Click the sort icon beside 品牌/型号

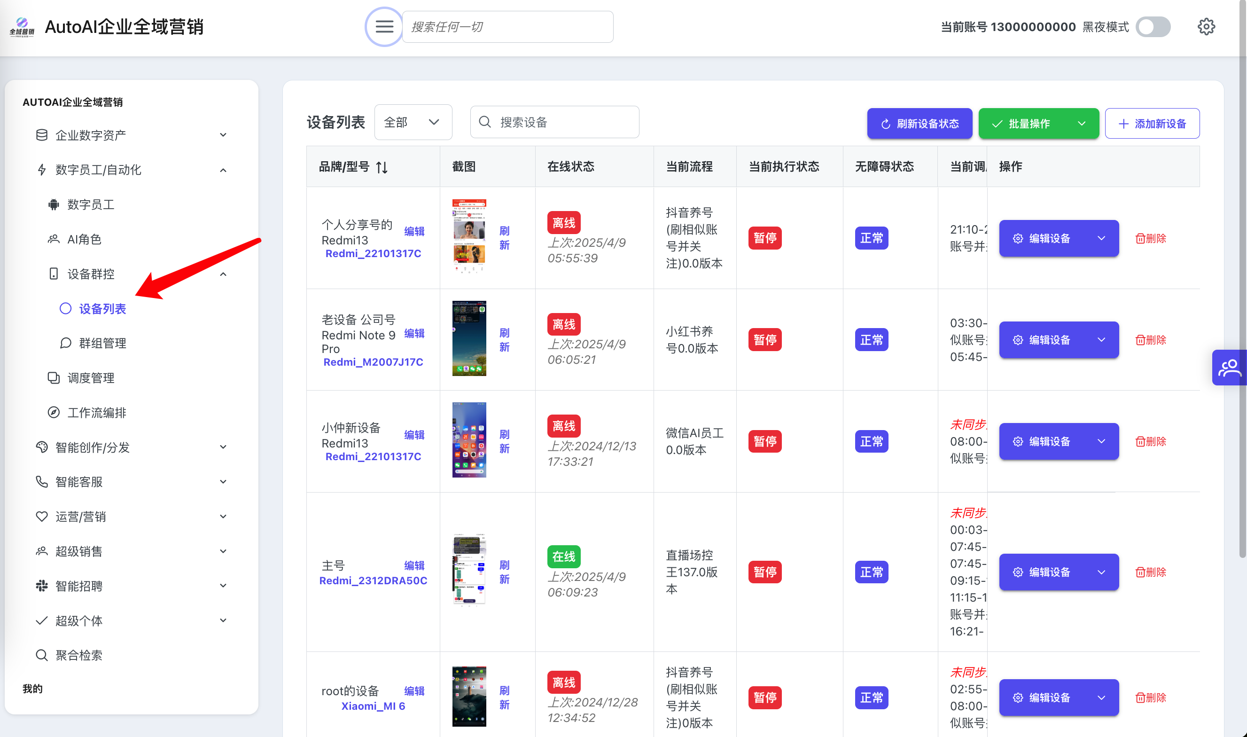tap(381, 167)
